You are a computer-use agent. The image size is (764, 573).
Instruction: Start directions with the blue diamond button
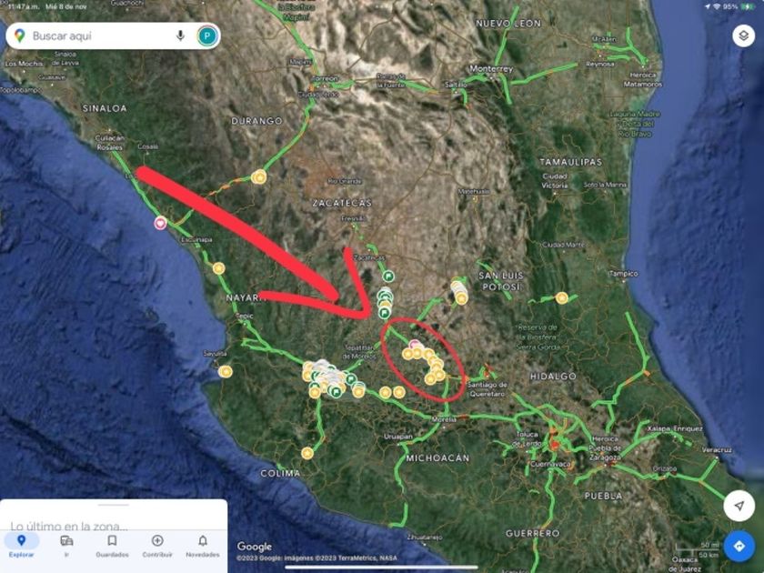pyautogui.click(x=739, y=547)
